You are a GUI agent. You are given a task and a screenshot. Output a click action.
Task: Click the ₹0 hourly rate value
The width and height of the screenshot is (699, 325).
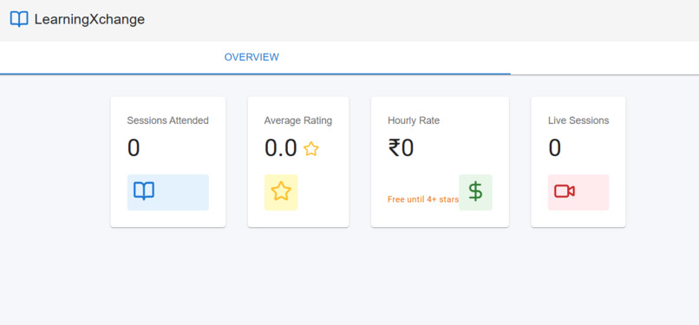click(x=401, y=148)
